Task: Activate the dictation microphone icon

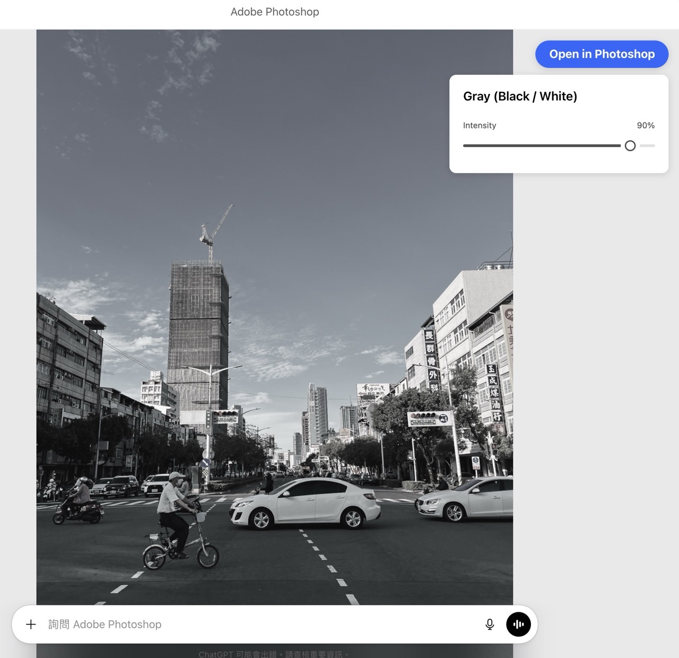Action: [489, 625]
